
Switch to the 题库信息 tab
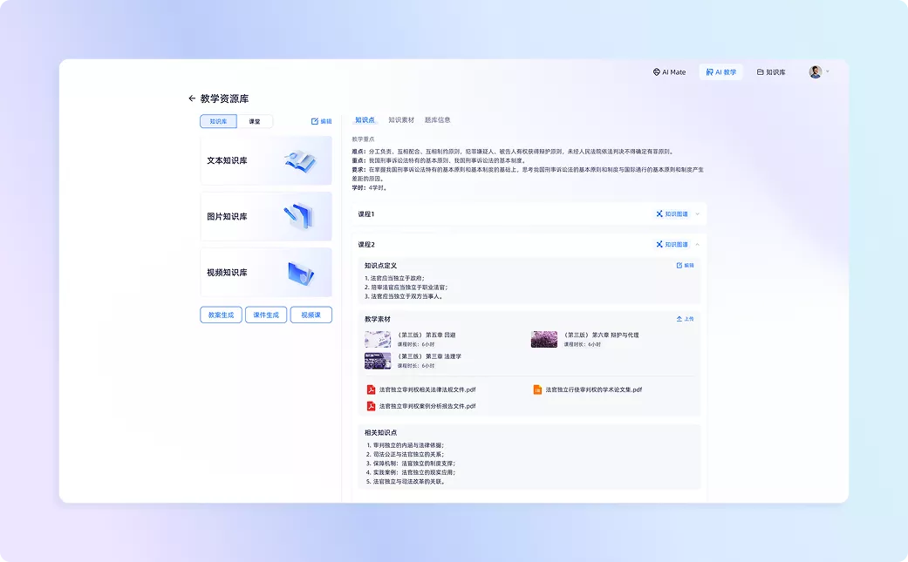coord(437,120)
